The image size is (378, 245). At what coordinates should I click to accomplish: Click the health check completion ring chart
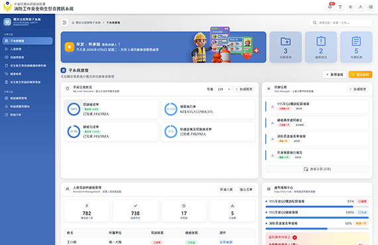point(74,131)
